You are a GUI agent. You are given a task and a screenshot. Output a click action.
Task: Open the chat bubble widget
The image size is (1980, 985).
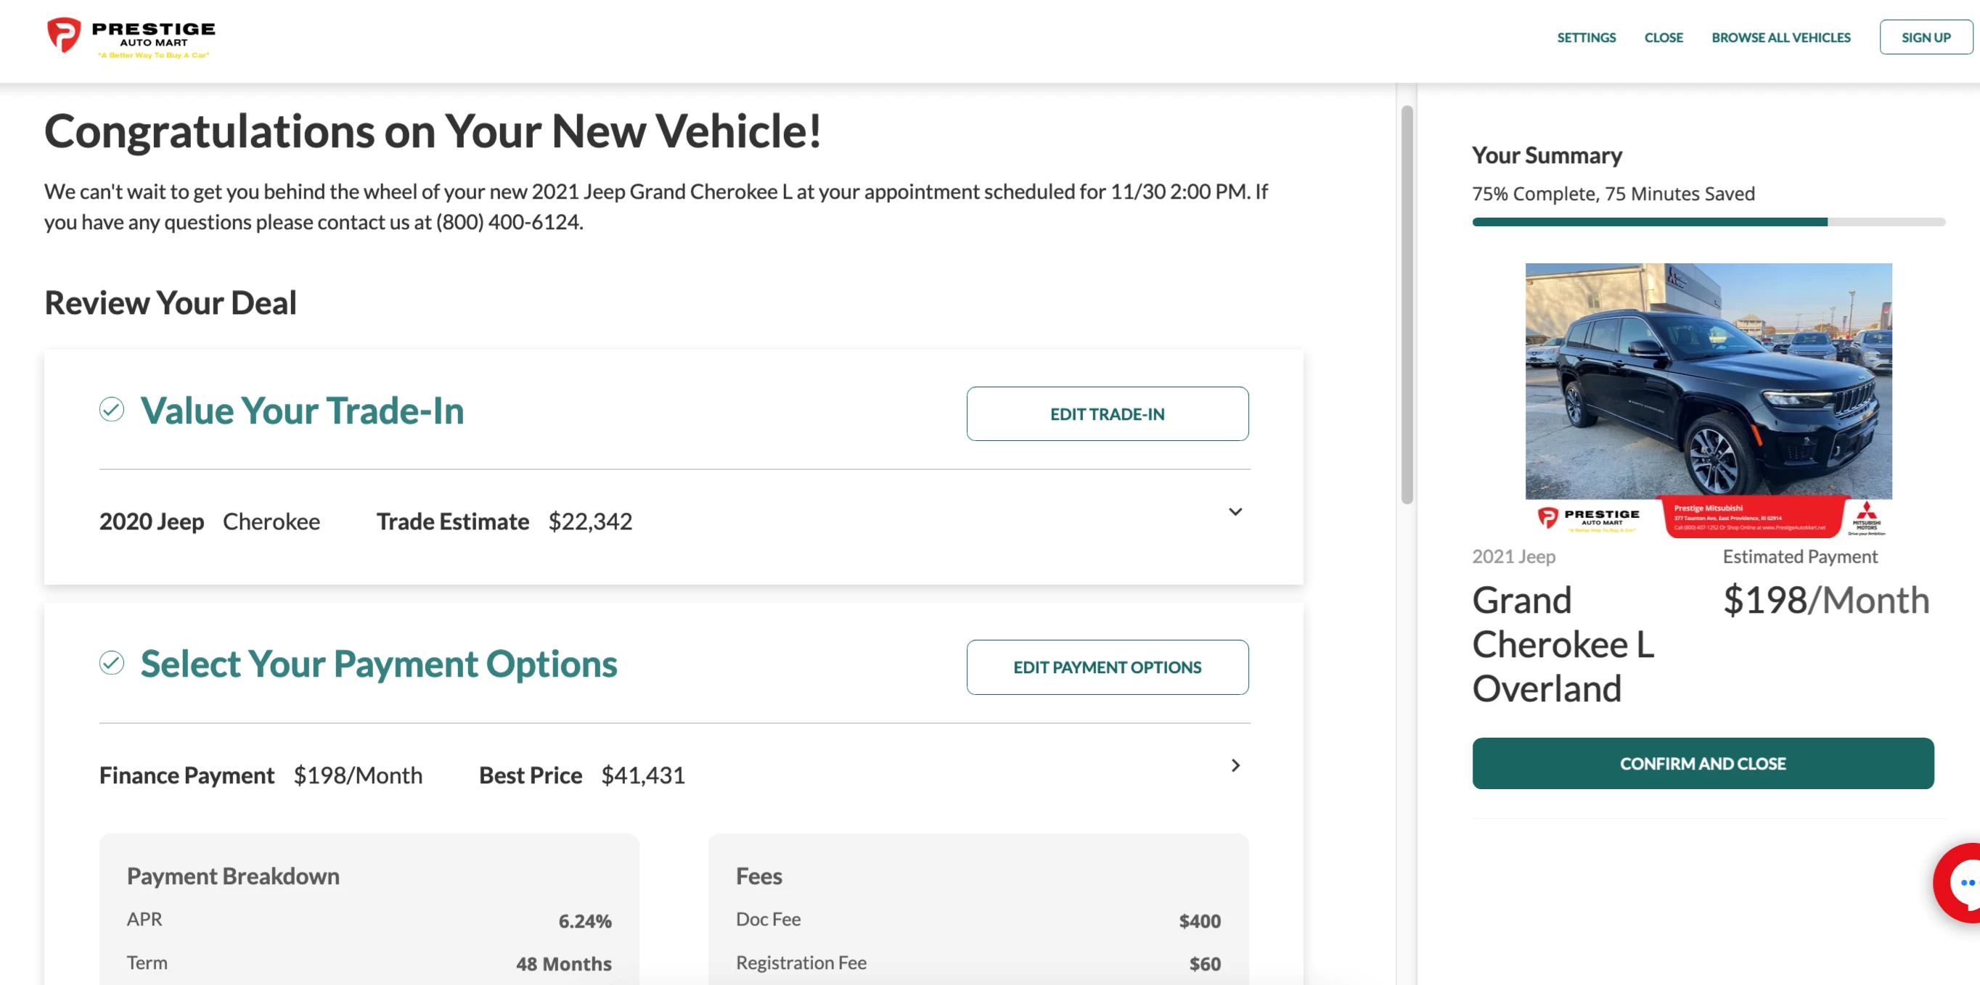point(1963,882)
